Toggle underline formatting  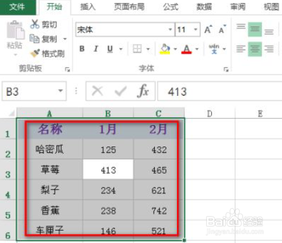tap(110, 49)
